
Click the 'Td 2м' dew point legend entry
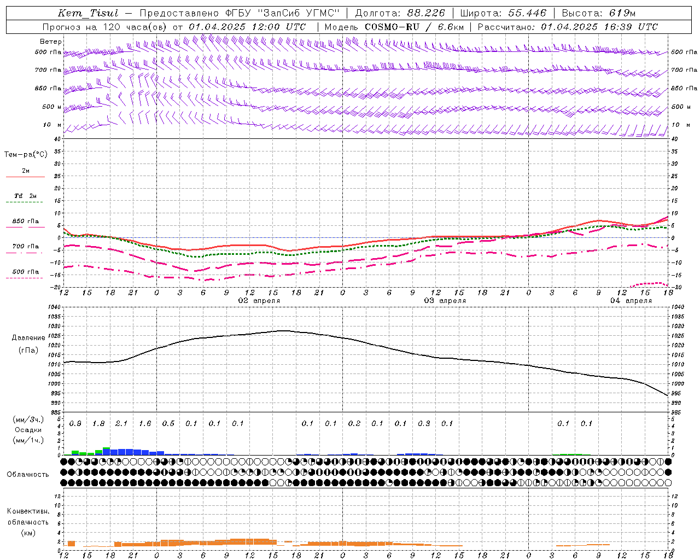26,196
